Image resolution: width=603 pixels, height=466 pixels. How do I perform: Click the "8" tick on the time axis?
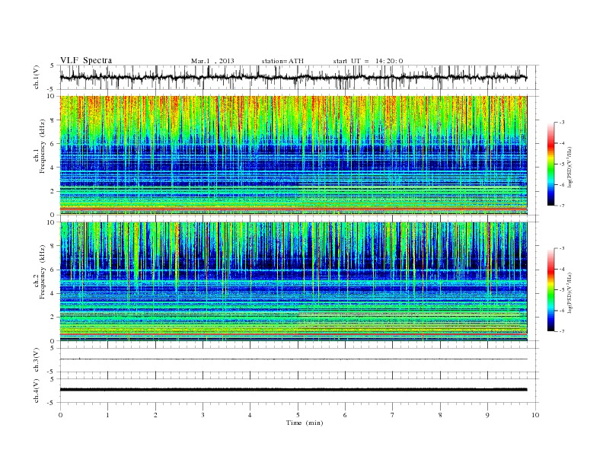[x=440, y=415]
